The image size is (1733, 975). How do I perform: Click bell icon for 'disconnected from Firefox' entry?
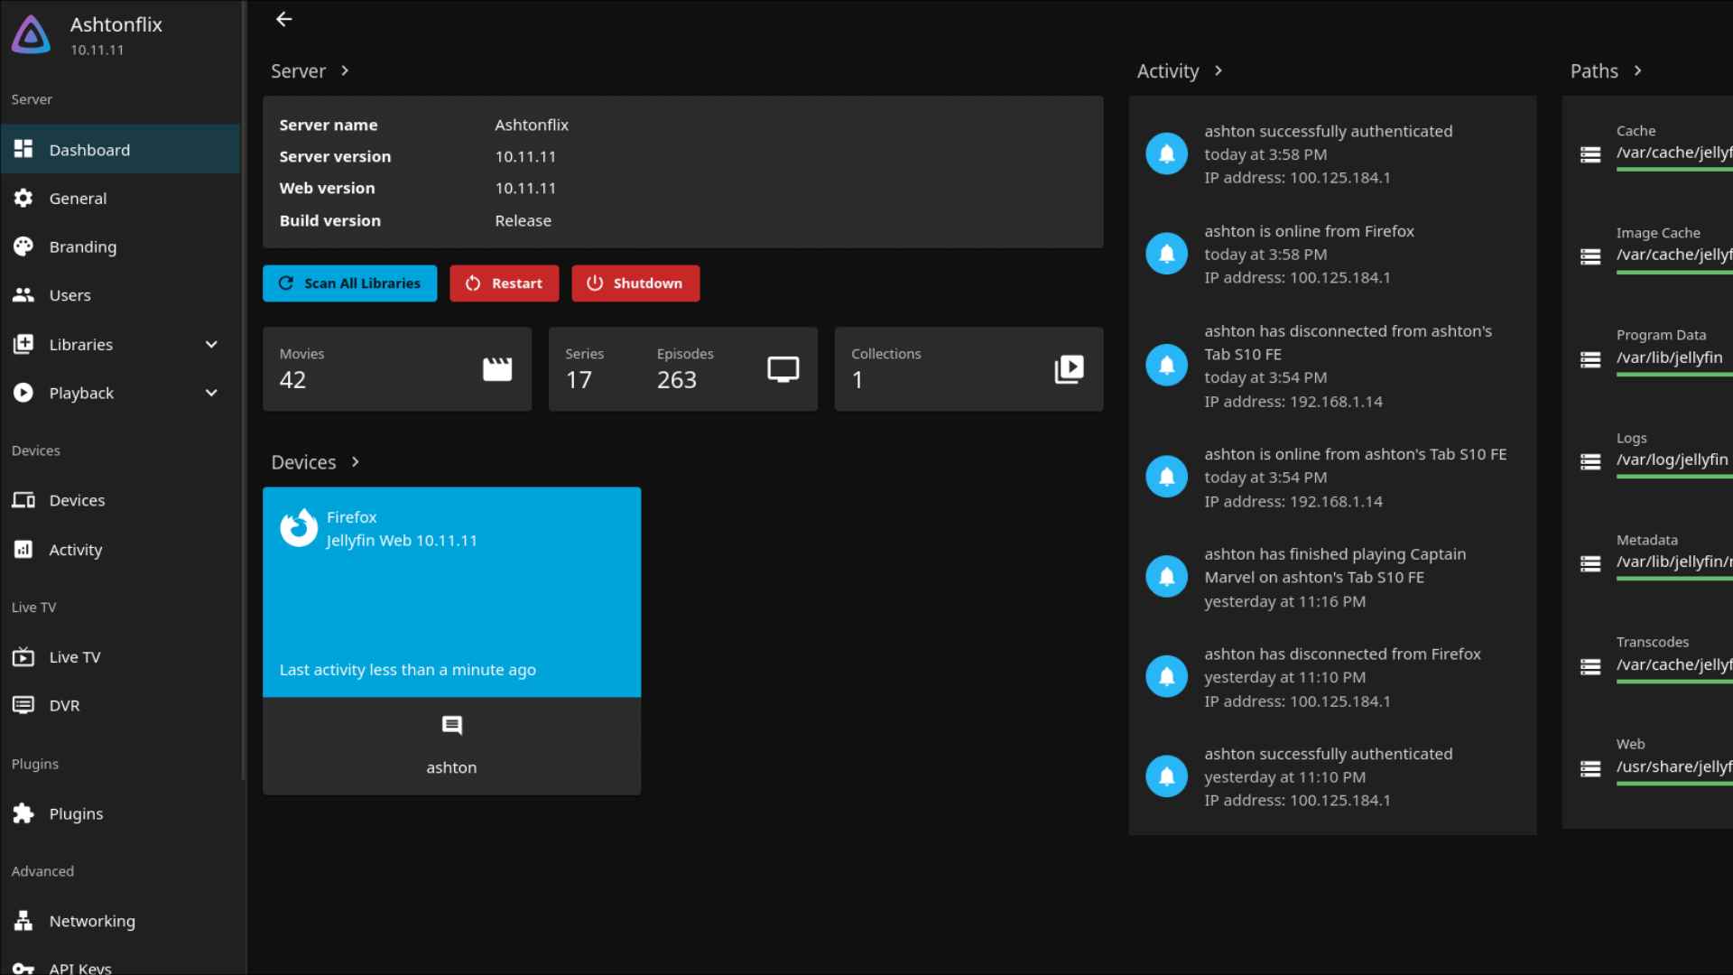coord(1166,676)
